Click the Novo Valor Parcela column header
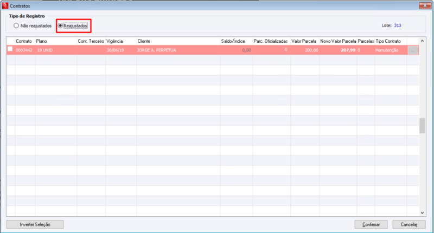 (x=338, y=41)
